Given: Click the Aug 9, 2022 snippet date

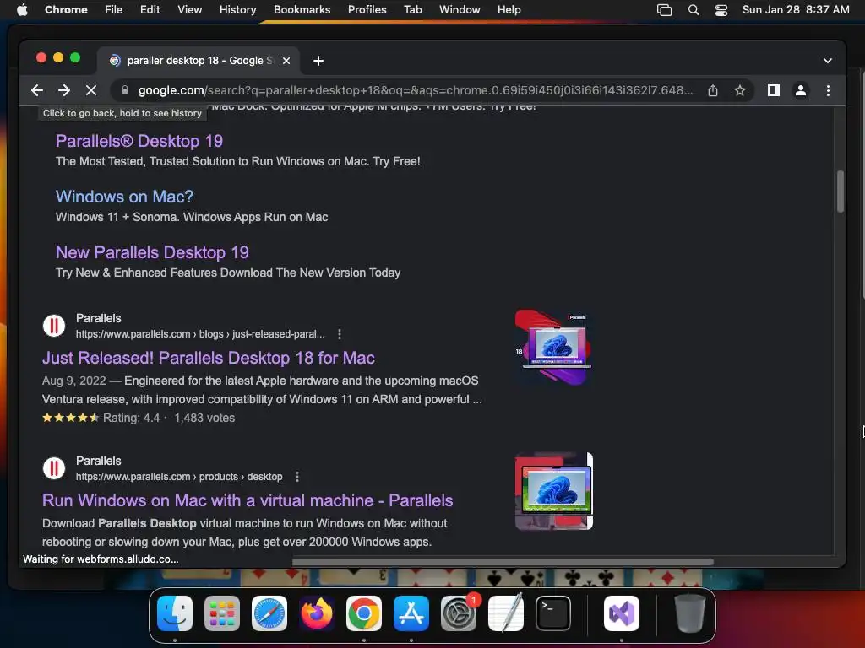Looking at the screenshot, I should click(x=74, y=381).
